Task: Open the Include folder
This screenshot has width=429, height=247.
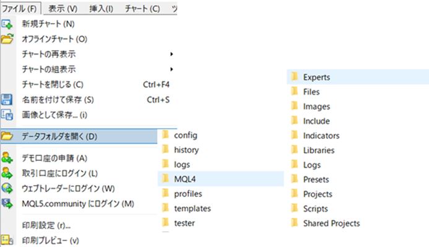Action: (316, 121)
